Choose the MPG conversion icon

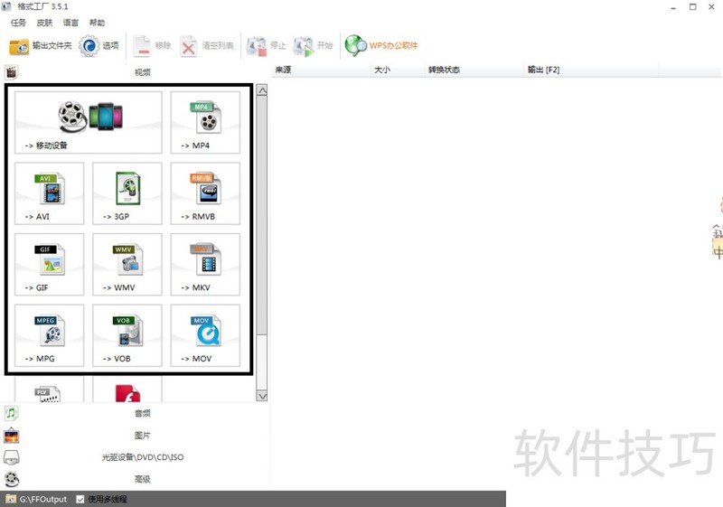[x=50, y=335]
